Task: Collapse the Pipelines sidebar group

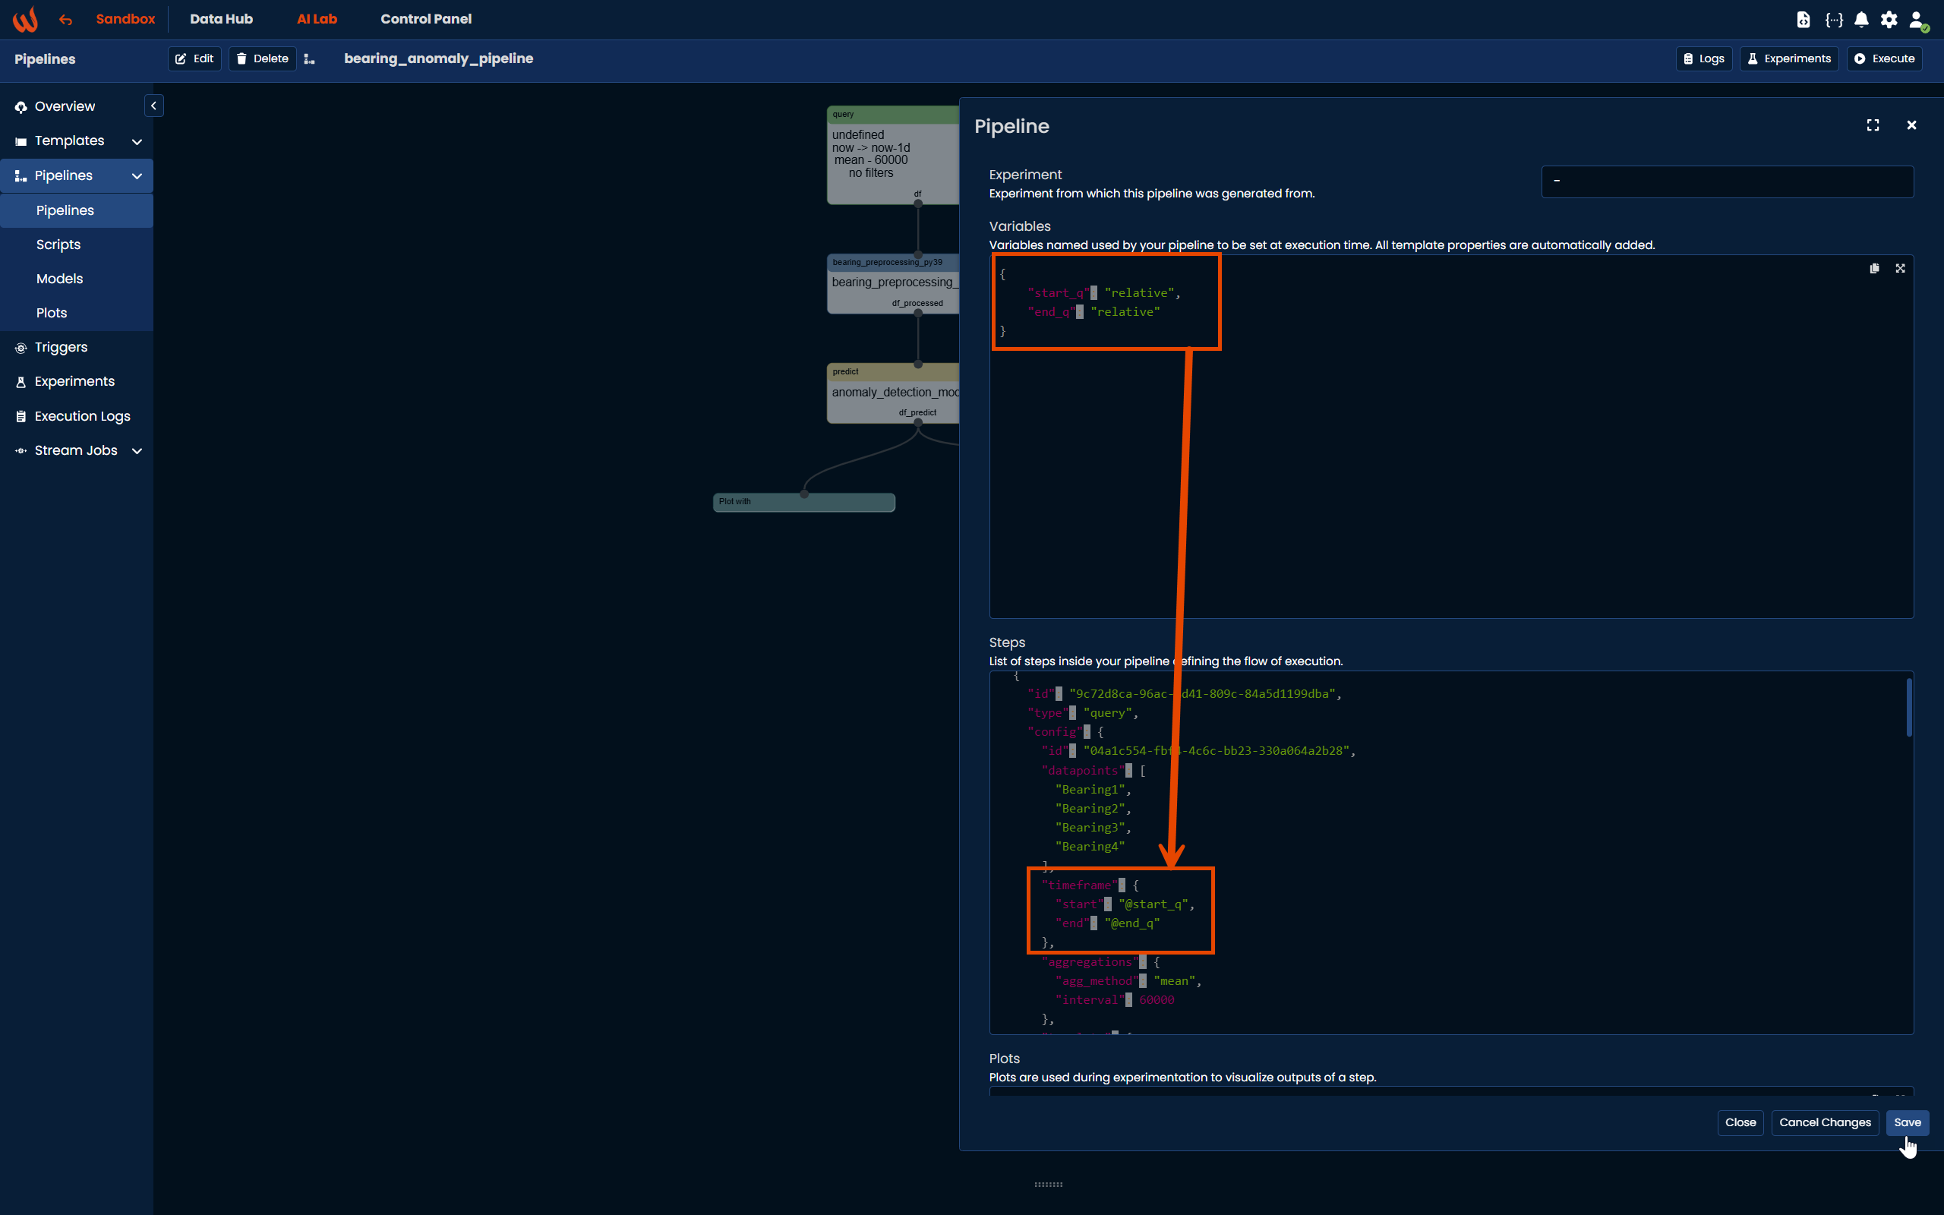Action: [x=137, y=176]
